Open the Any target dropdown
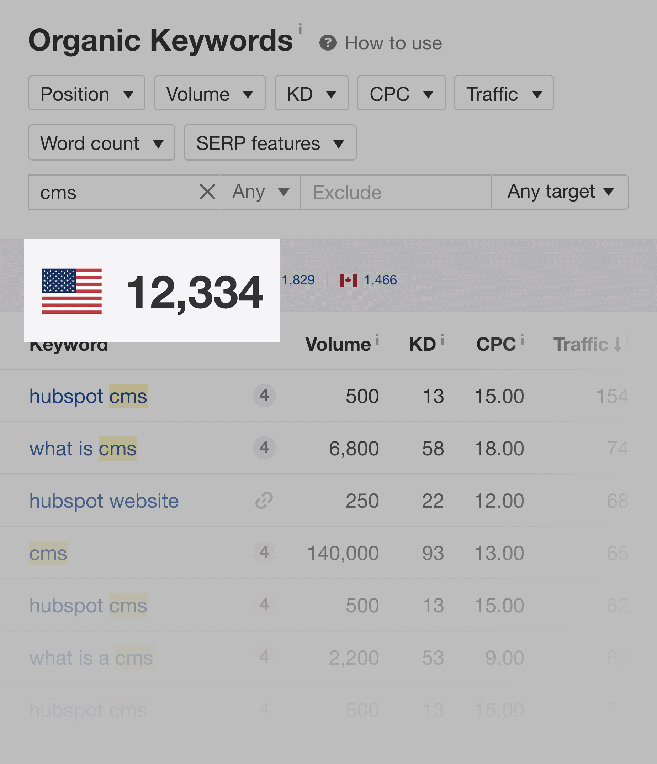 click(561, 192)
